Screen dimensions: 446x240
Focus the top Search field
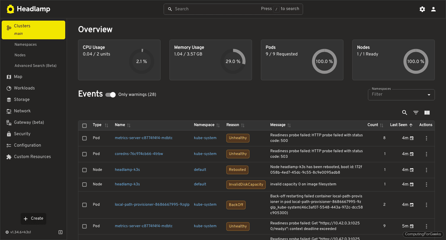tap(233, 9)
